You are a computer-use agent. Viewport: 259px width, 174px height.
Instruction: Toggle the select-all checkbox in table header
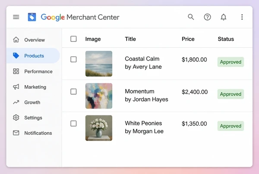tap(73, 39)
